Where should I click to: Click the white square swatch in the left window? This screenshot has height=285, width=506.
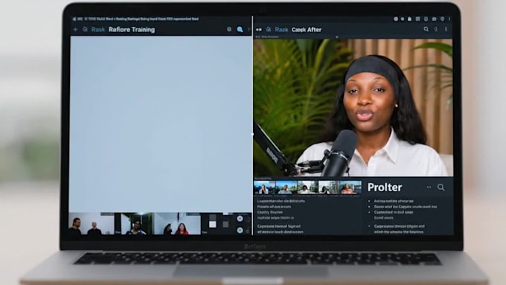point(213,224)
